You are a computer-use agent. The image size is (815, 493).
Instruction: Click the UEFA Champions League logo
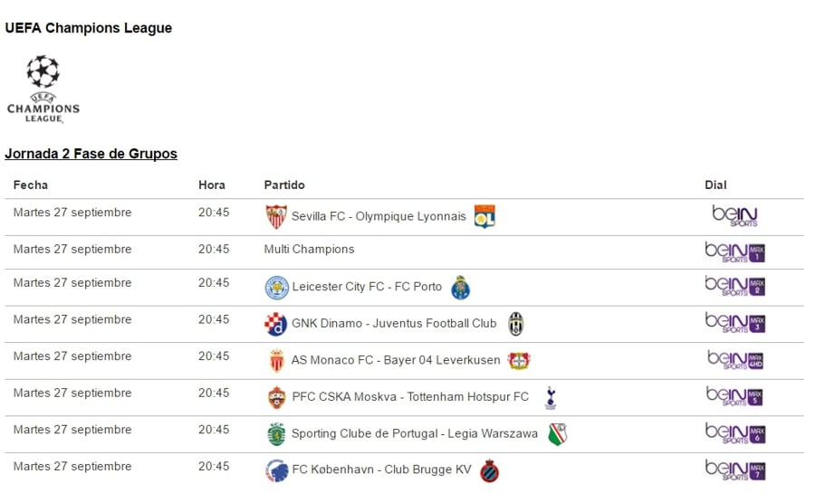pos(43,89)
